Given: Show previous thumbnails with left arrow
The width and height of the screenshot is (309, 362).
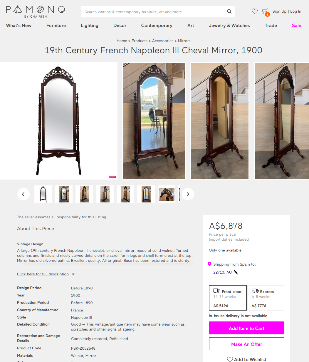Looking at the screenshot, I should click(x=23, y=194).
